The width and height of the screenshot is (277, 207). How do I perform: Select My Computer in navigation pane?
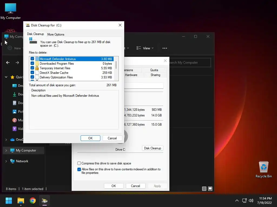pyautogui.click(x=26, y=150)
